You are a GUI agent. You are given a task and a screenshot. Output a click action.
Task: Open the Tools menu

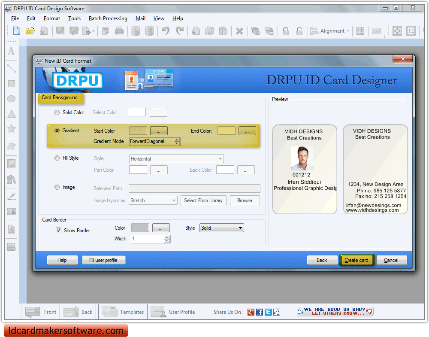point(74,18)
